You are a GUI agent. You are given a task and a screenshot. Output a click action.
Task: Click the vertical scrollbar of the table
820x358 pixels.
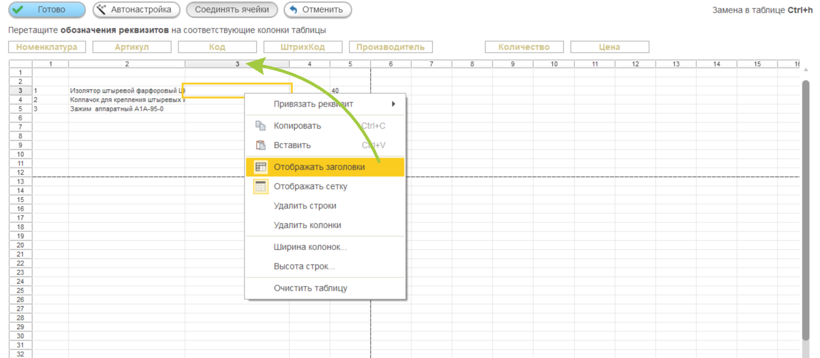[x=805, y=209]
